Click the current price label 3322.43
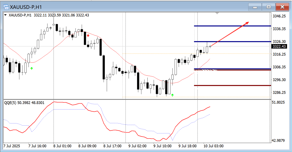 coord(279,47)
